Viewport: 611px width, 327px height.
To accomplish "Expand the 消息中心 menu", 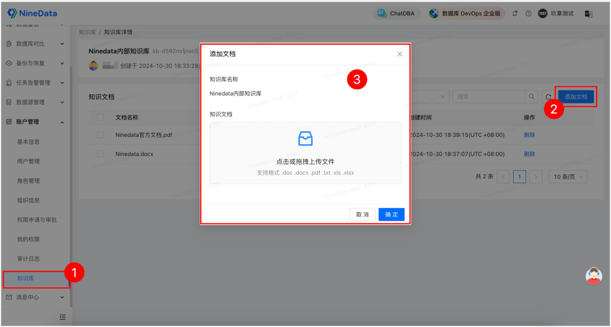I will [62, 298].
